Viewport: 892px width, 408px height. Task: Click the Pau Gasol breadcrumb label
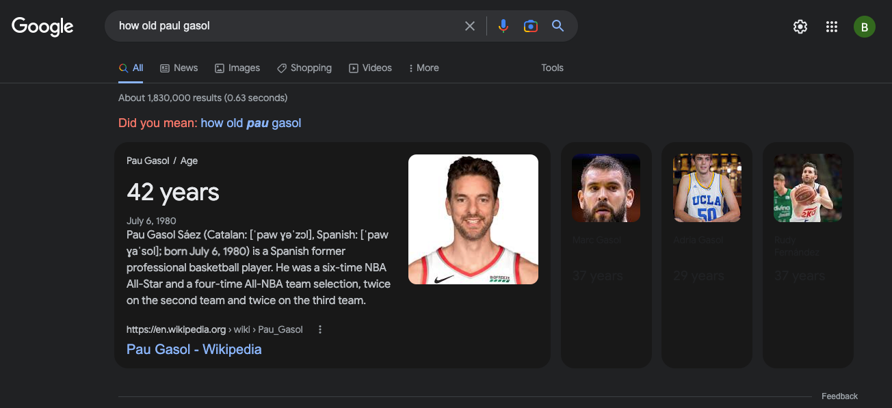coord(148,161)
